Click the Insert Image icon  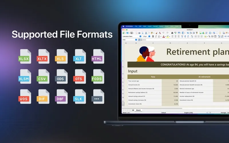coord(200,33)
